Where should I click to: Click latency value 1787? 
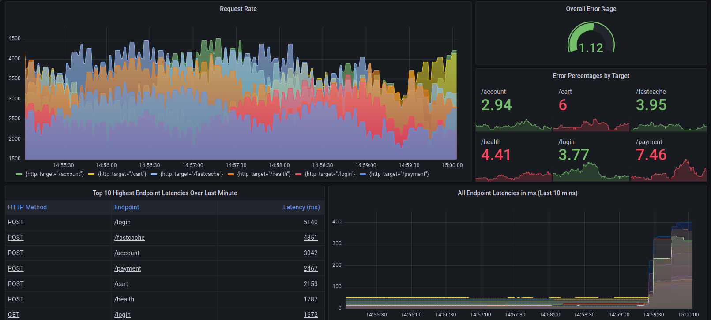pyautogui.click(x=311, y=299)
